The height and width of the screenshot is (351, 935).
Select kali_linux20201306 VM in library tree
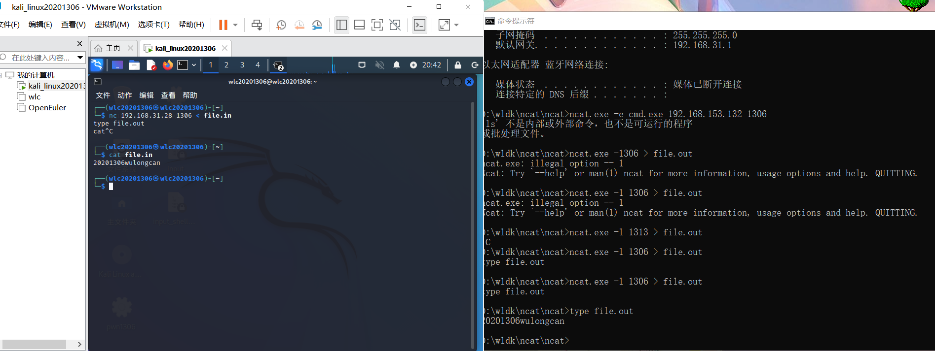(x=57, y=86)
